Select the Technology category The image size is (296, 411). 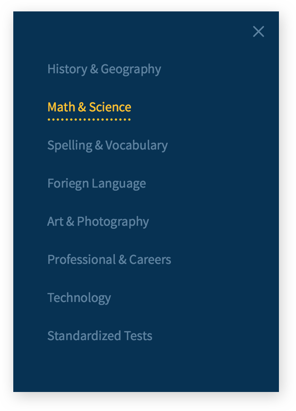point(79,297)
